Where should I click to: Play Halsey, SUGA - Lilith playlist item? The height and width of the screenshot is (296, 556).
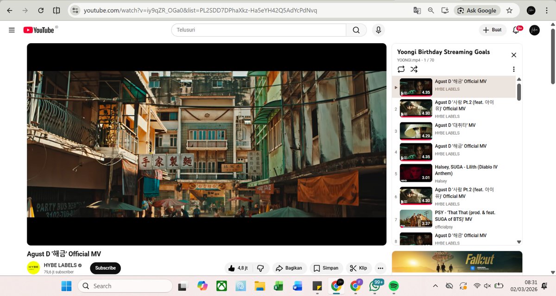pyautogui.click(x=454, y=174)
